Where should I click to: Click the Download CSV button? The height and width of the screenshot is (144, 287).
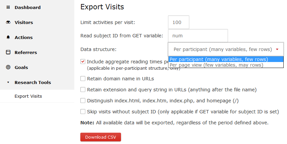(101, 137)
